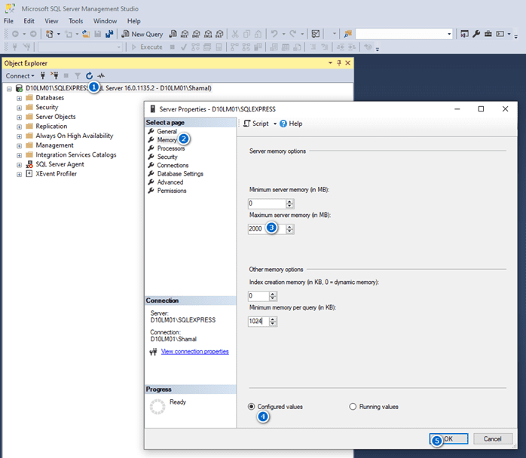The height and width of the screenshot is (458, 526).
Task: Click the Activity Monitor pulse icon in Object Explorer
Action: point(101,76)
